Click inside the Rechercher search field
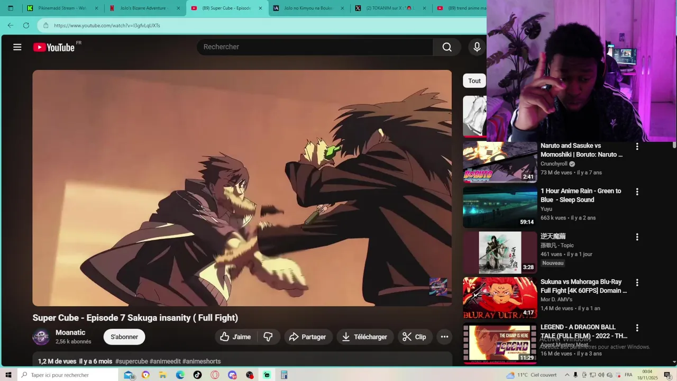Image resolution: width=677 pixels, height=381 pixels. pyautogui.click(x=315, y=47)
